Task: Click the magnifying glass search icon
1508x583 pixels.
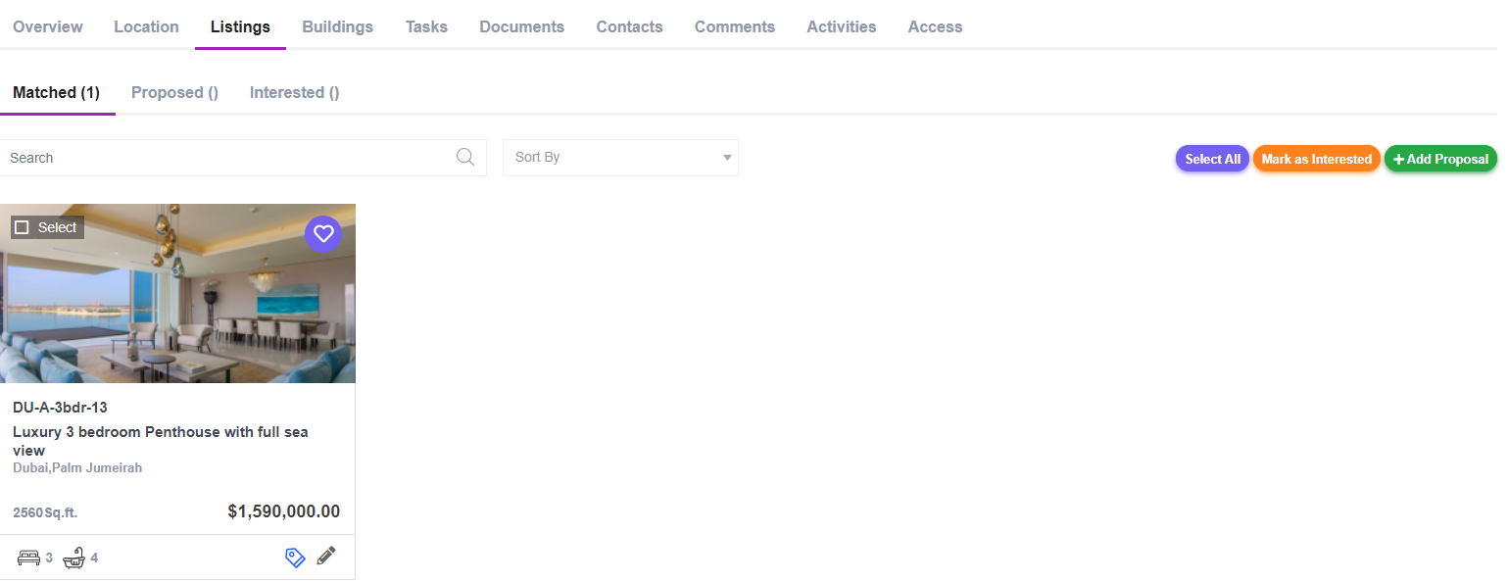Action: (465, 158)
